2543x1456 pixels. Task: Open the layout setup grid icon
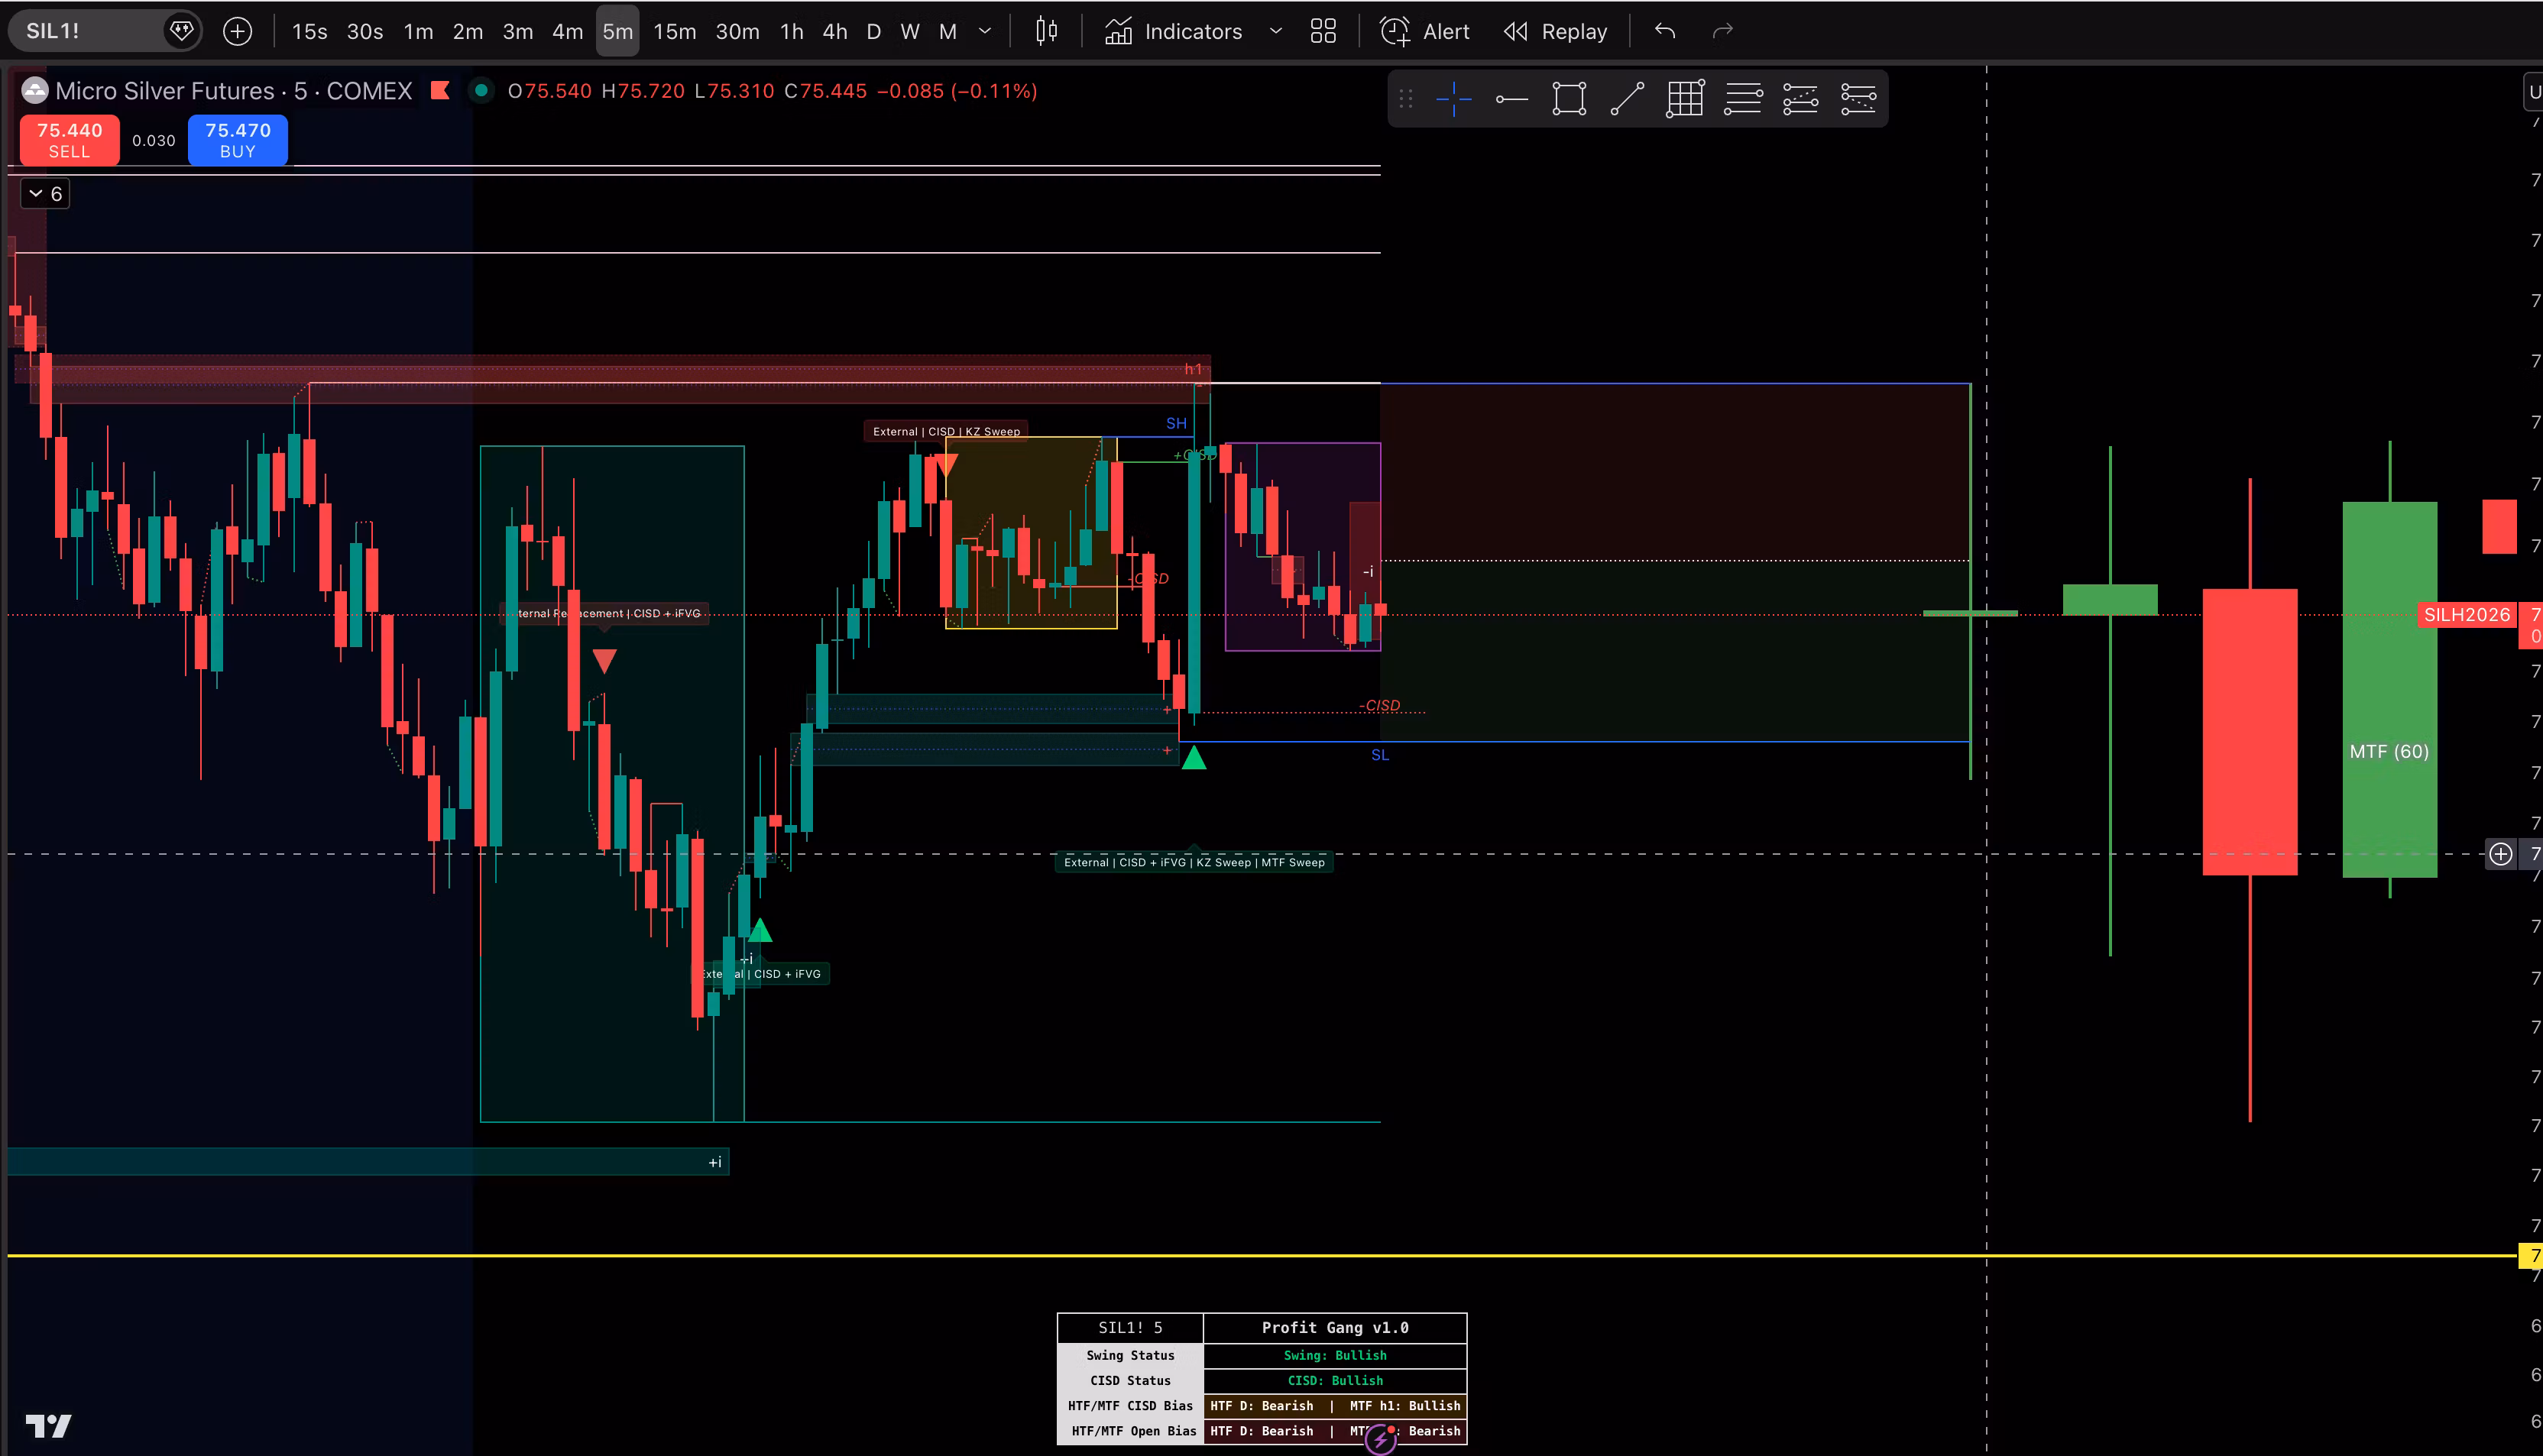click(1323, 31)
